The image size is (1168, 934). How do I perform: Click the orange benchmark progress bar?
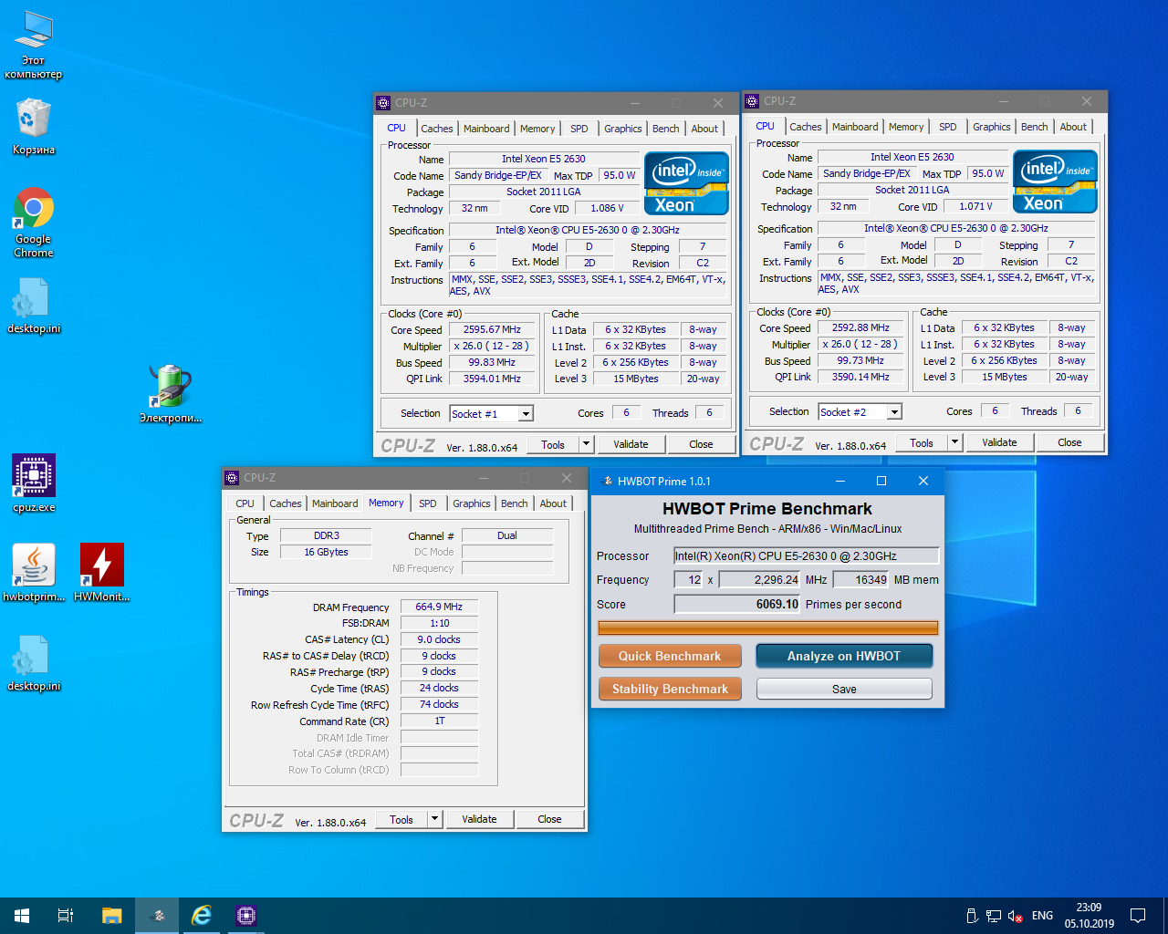point(768,628)
